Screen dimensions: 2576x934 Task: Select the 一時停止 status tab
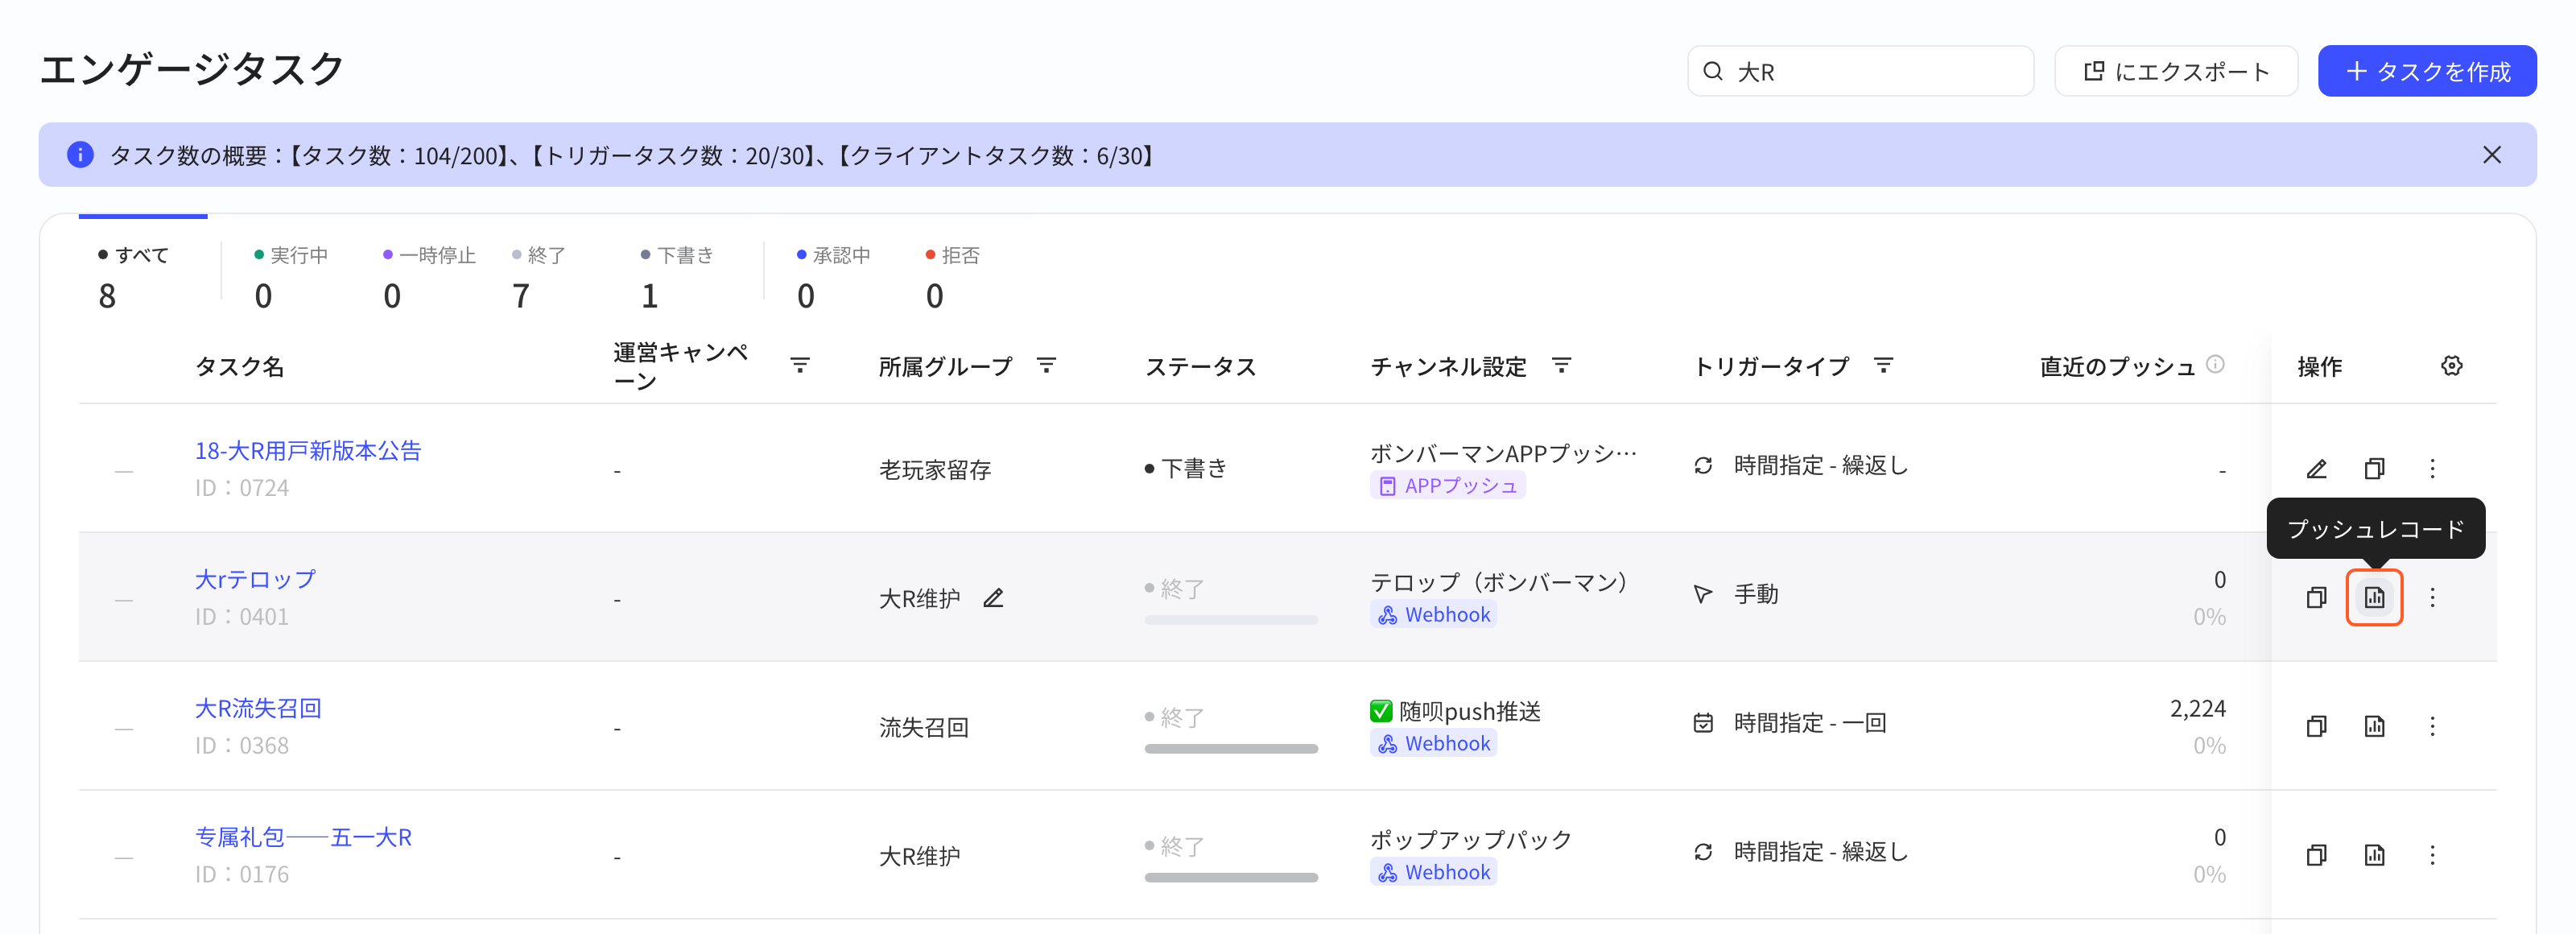pyautogui.click(x=429, y=277)
